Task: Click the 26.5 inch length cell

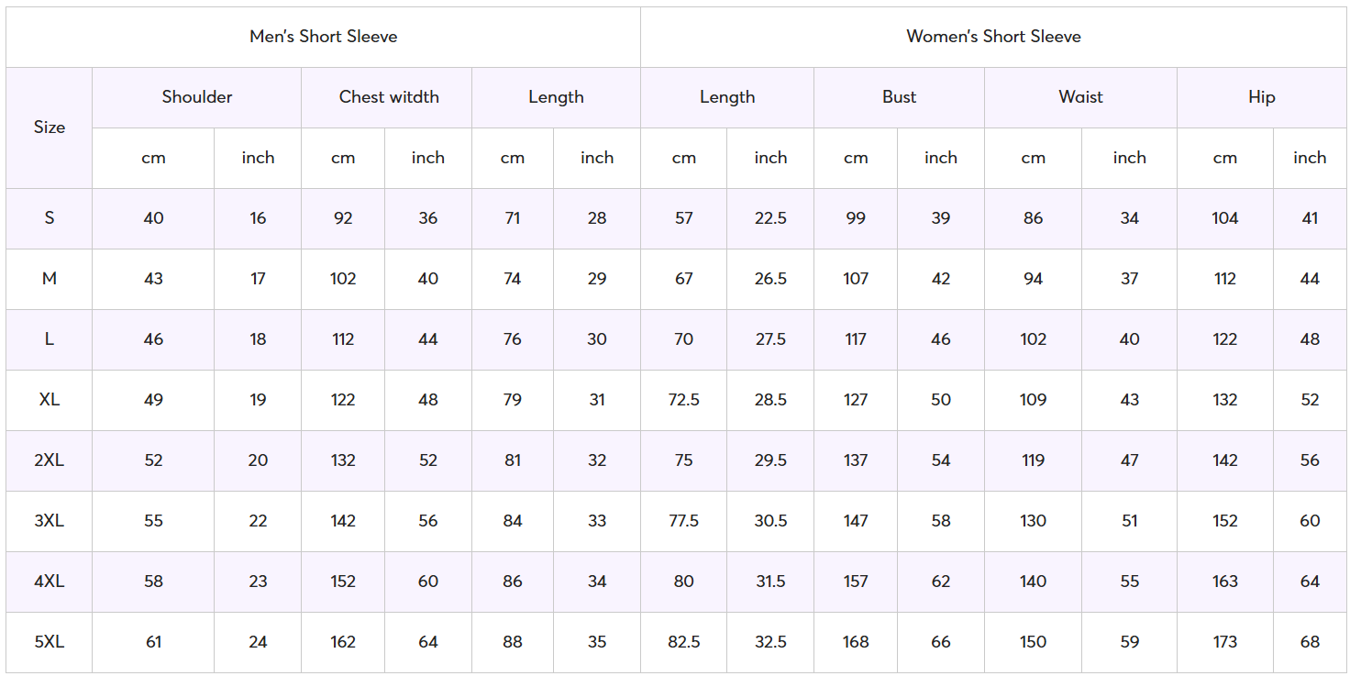Action: point(770,279)
